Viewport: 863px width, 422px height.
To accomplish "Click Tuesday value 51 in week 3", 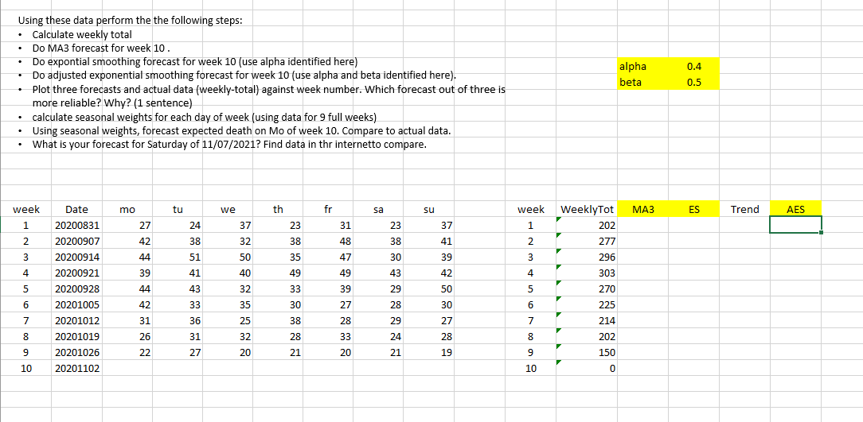I will coord(178,257).
